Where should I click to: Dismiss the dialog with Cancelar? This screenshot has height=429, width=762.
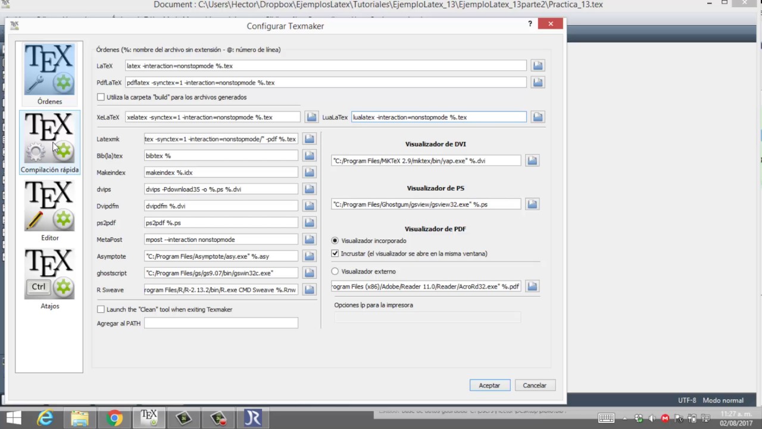(535, 386)
